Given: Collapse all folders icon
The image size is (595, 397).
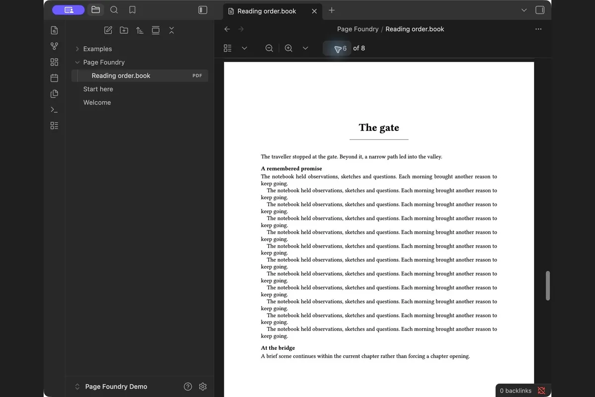Looking at the screenshot, I should (172, 30).
